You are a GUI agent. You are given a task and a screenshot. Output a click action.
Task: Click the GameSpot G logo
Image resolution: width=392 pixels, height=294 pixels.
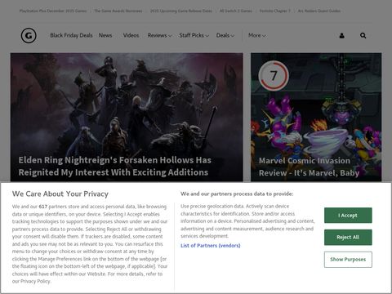(29, 36)
